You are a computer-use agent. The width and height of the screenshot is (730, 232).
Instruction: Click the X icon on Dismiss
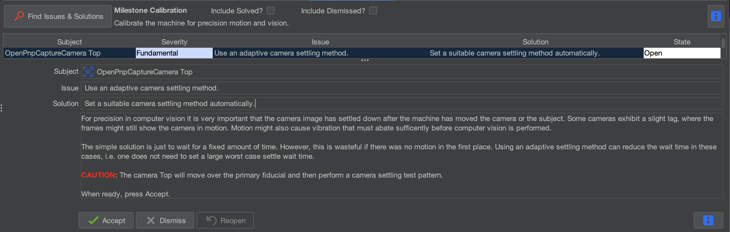click(x=151, y=220)
